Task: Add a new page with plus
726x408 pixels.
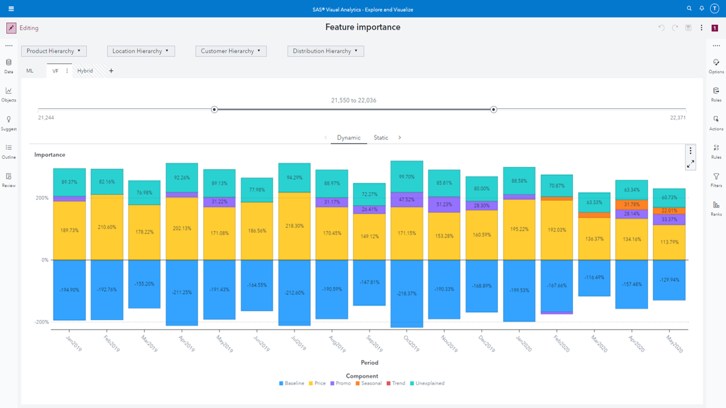Action: click(x=111, y=71)
